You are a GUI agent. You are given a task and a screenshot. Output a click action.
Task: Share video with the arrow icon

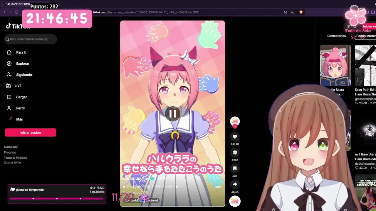coord(235,184)
